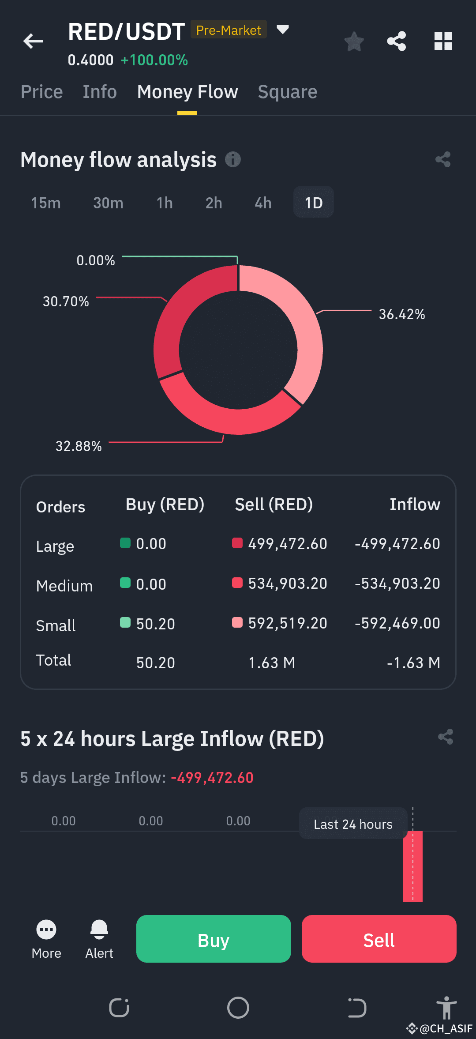Switch to the Price tab
The width and height of the screenshot is (476, 1039).
pyautogui.click(x=42, y=92)
